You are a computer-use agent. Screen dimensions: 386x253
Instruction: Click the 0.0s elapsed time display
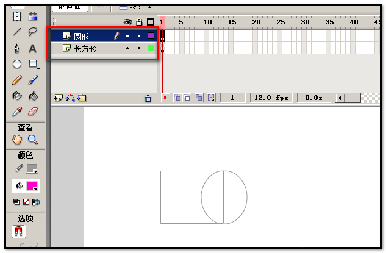click(313, 98)
